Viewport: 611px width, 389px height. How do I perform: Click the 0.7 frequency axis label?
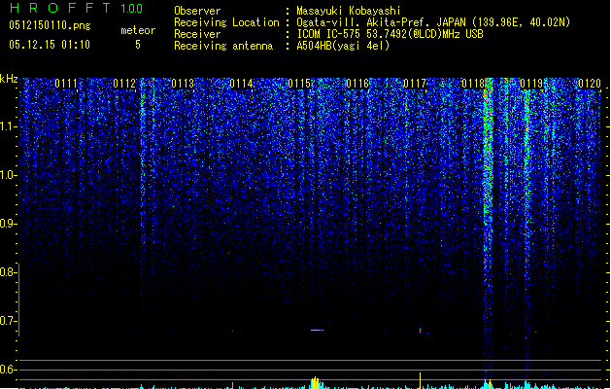[x=8, y=321]
